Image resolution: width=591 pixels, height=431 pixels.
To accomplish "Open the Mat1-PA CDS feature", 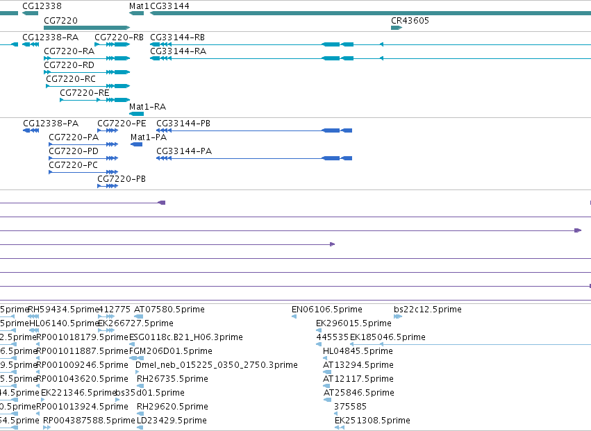I will (x=136, y=144).
